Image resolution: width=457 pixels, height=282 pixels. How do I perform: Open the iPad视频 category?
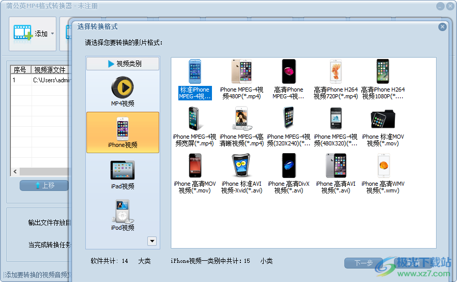[x=123, y=175]
